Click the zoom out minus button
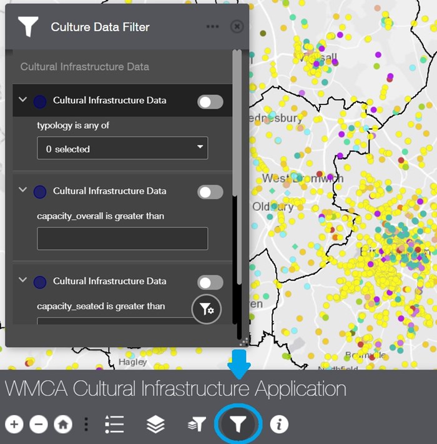Screen dimensions: 437x444 [39, 425]
